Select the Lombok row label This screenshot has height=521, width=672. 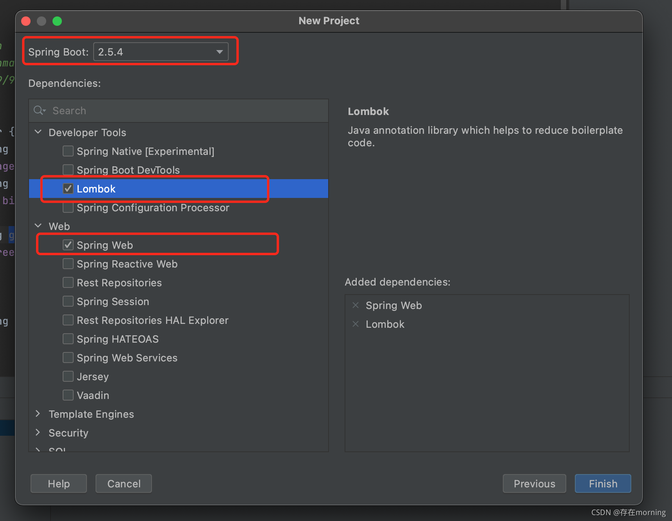click(96, 189)
